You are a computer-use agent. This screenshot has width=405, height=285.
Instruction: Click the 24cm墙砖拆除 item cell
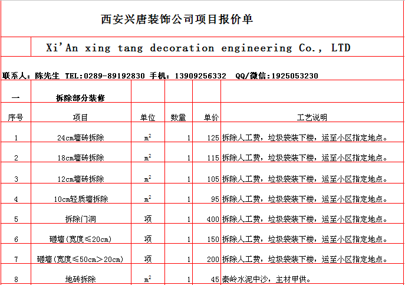tap(80, 138)
